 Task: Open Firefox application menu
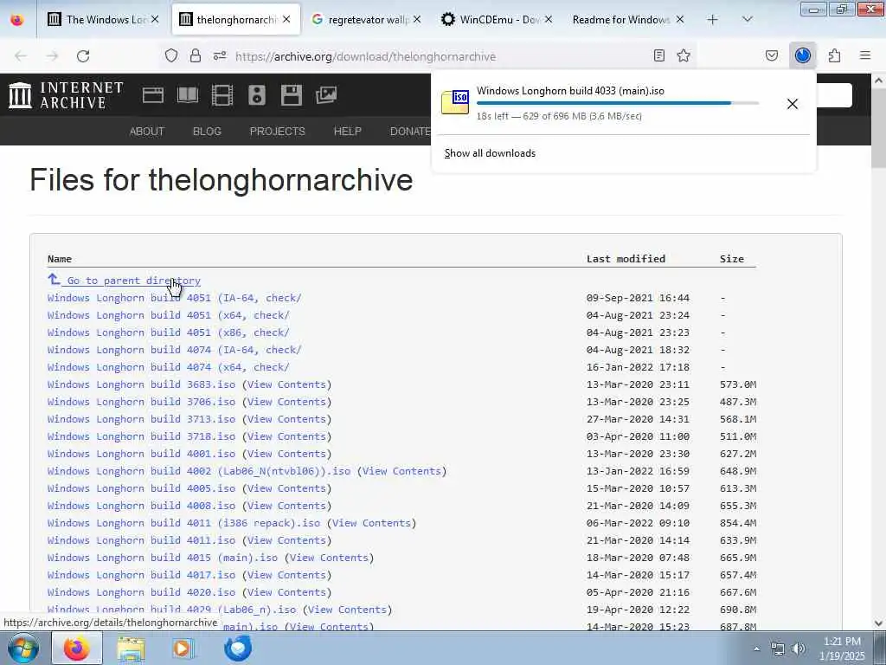[x=865, y=56]
